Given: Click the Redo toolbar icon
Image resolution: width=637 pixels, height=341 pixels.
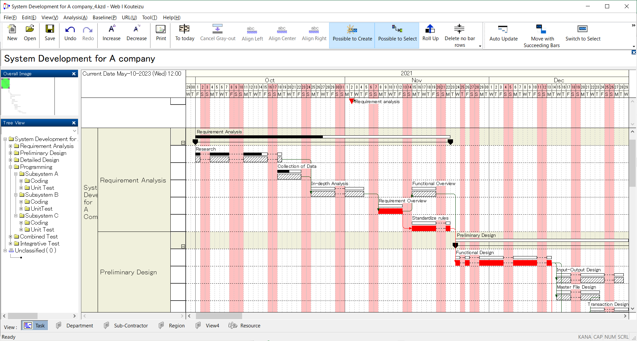Looking at the screenshot, I should [88, 33].
